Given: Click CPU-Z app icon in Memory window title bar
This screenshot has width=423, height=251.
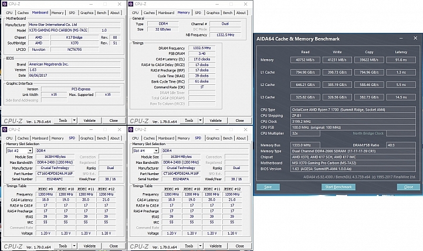Looking at the screenshot, I should tap(131, 4).
